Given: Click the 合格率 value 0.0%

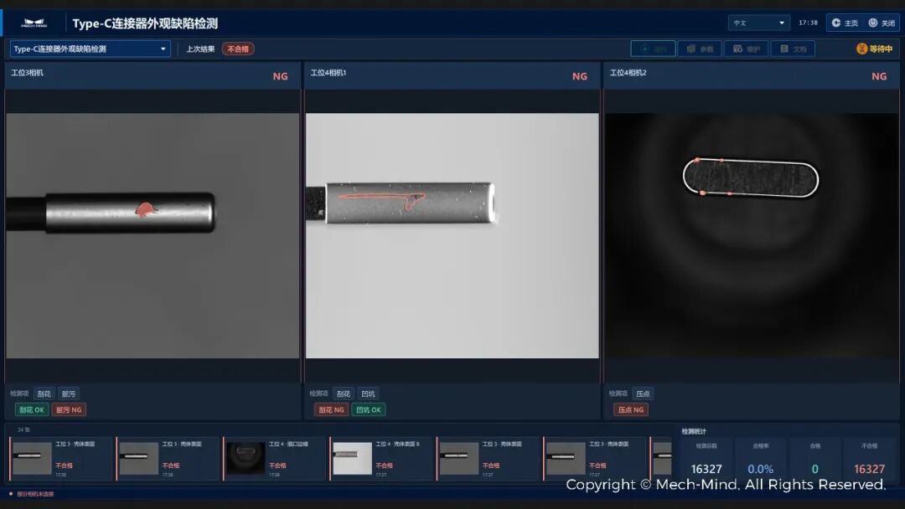Looking at the screenshot, I should coord(760,469).
